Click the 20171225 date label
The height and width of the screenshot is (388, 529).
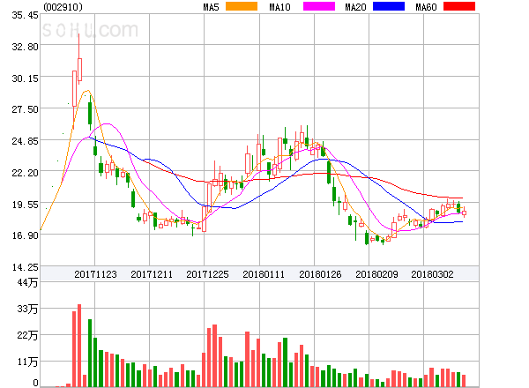[x=207, y=274]
